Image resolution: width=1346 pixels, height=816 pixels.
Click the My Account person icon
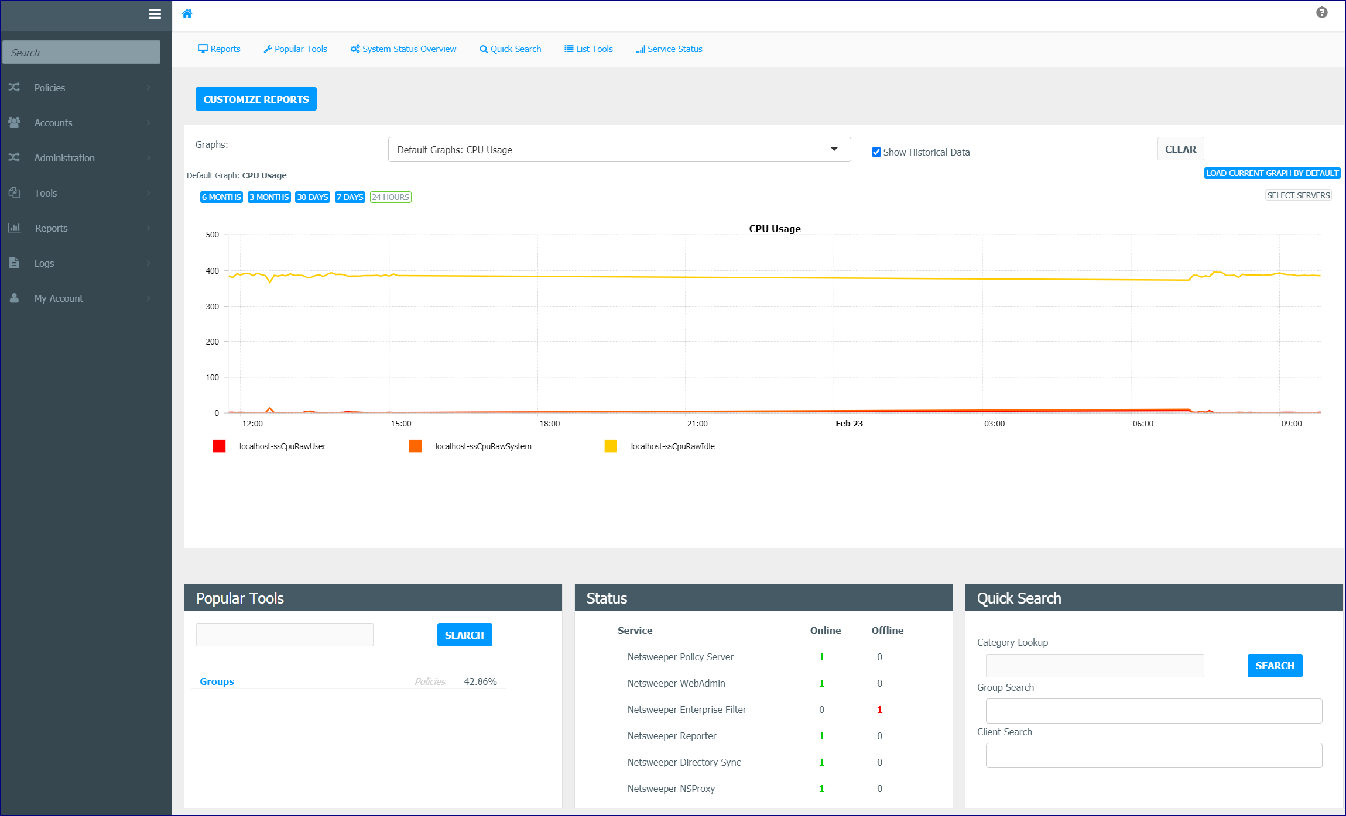[x=14, y=298]
